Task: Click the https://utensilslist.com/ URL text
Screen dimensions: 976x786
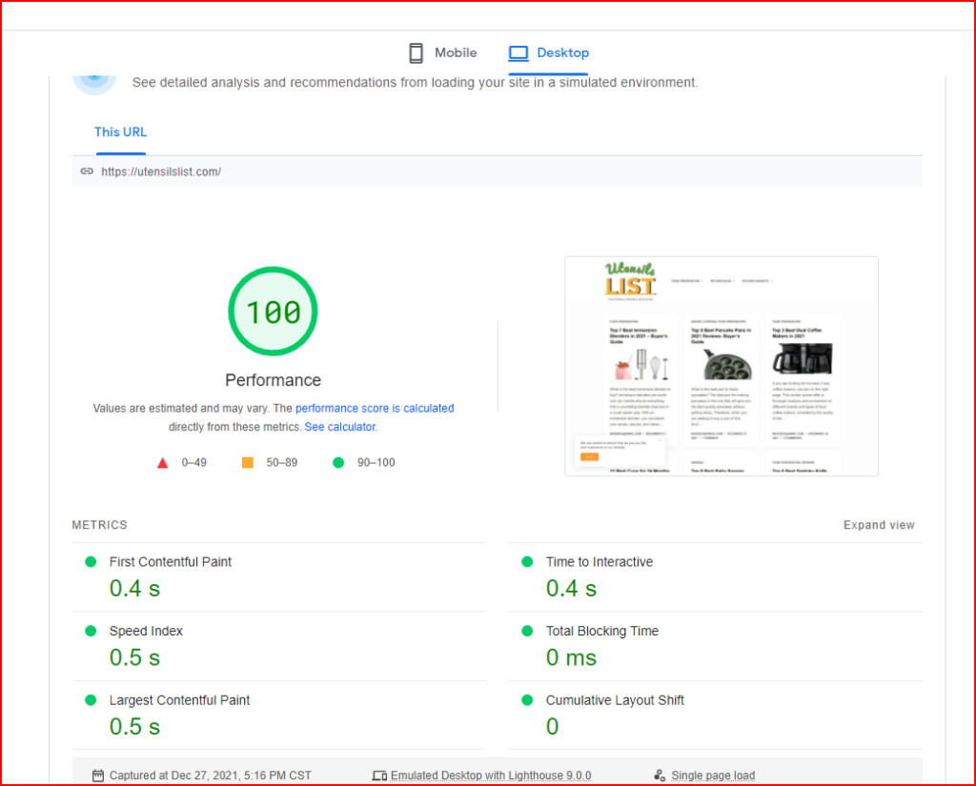Action: tap(161, 171)
